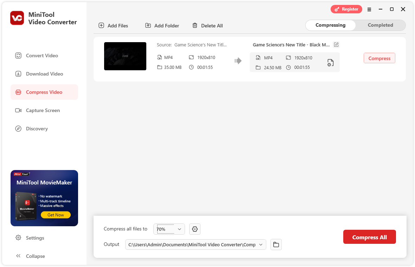The width and height of the screenshot is (415, 267).
Task: Click the source video thumbnail
Action: coord(125,56)
